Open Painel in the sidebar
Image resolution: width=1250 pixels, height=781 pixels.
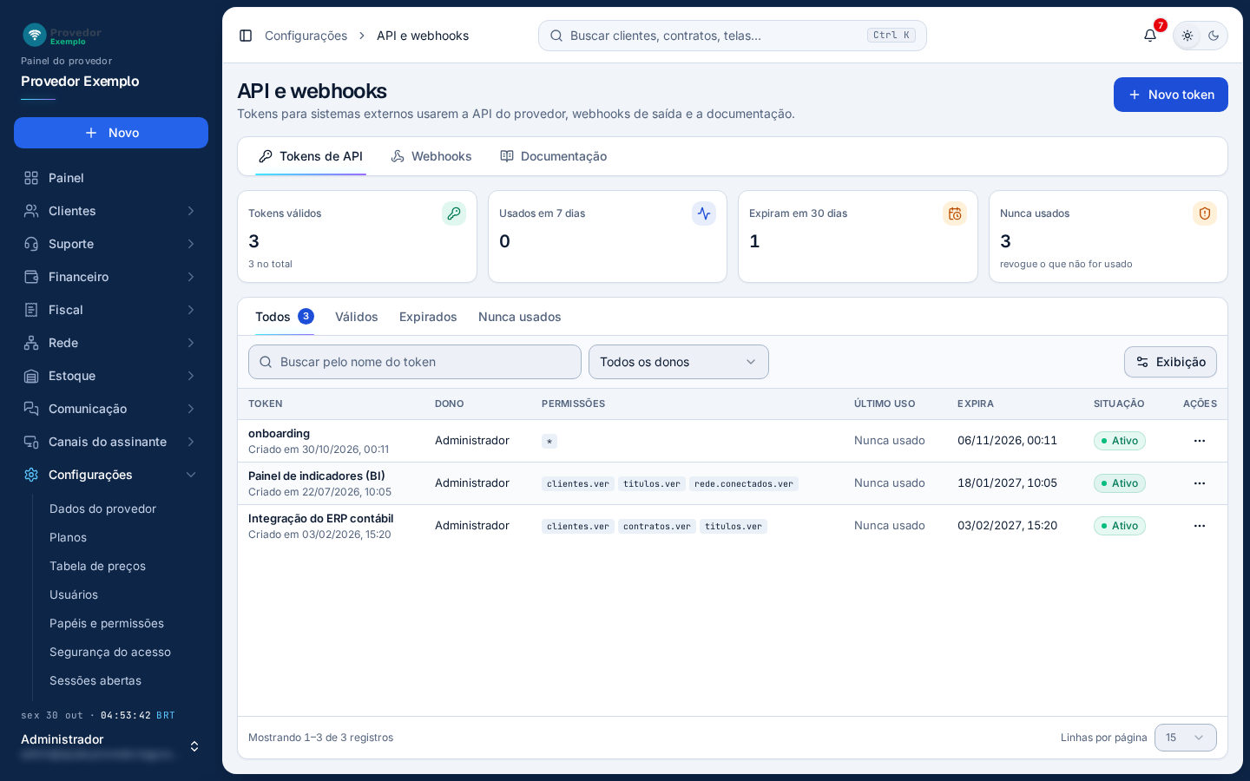tap(111, 178)
